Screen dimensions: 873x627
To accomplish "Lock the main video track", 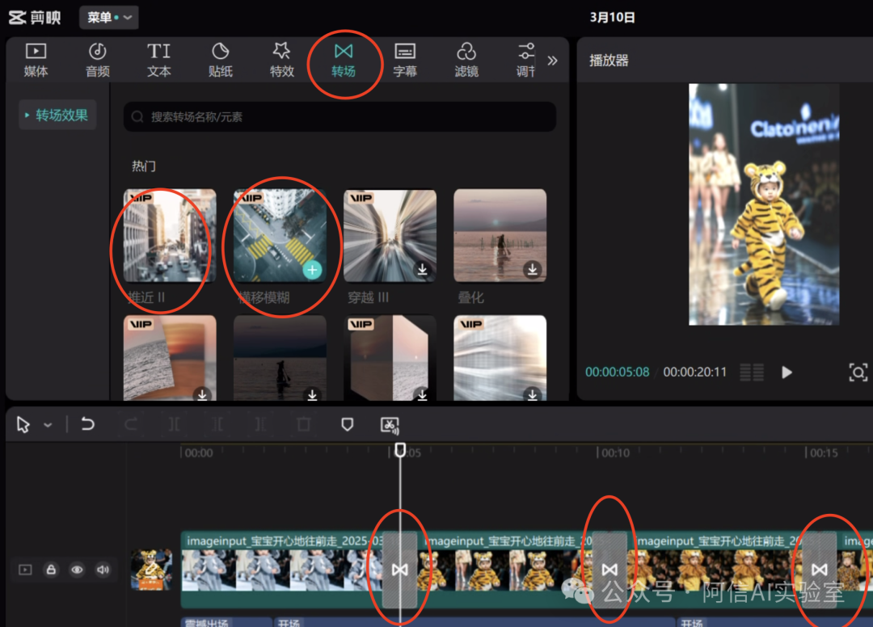I will pos(51,570).
